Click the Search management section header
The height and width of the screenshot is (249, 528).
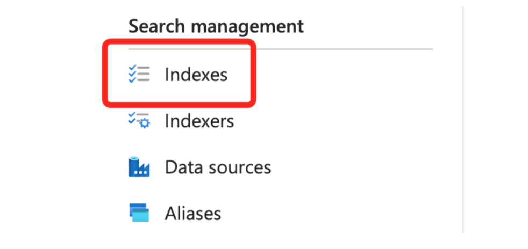[216, 26]
